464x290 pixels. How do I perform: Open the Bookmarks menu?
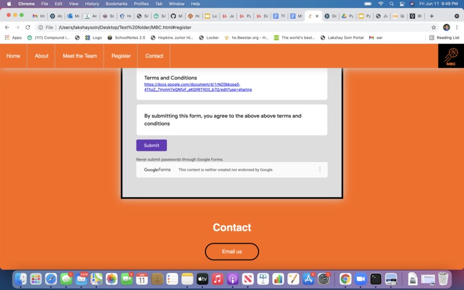[116, 4]
